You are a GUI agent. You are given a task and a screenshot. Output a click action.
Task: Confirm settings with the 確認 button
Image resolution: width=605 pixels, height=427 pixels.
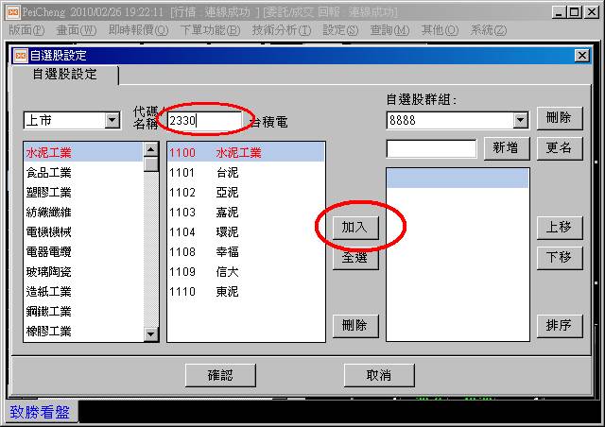click(220, 375)
